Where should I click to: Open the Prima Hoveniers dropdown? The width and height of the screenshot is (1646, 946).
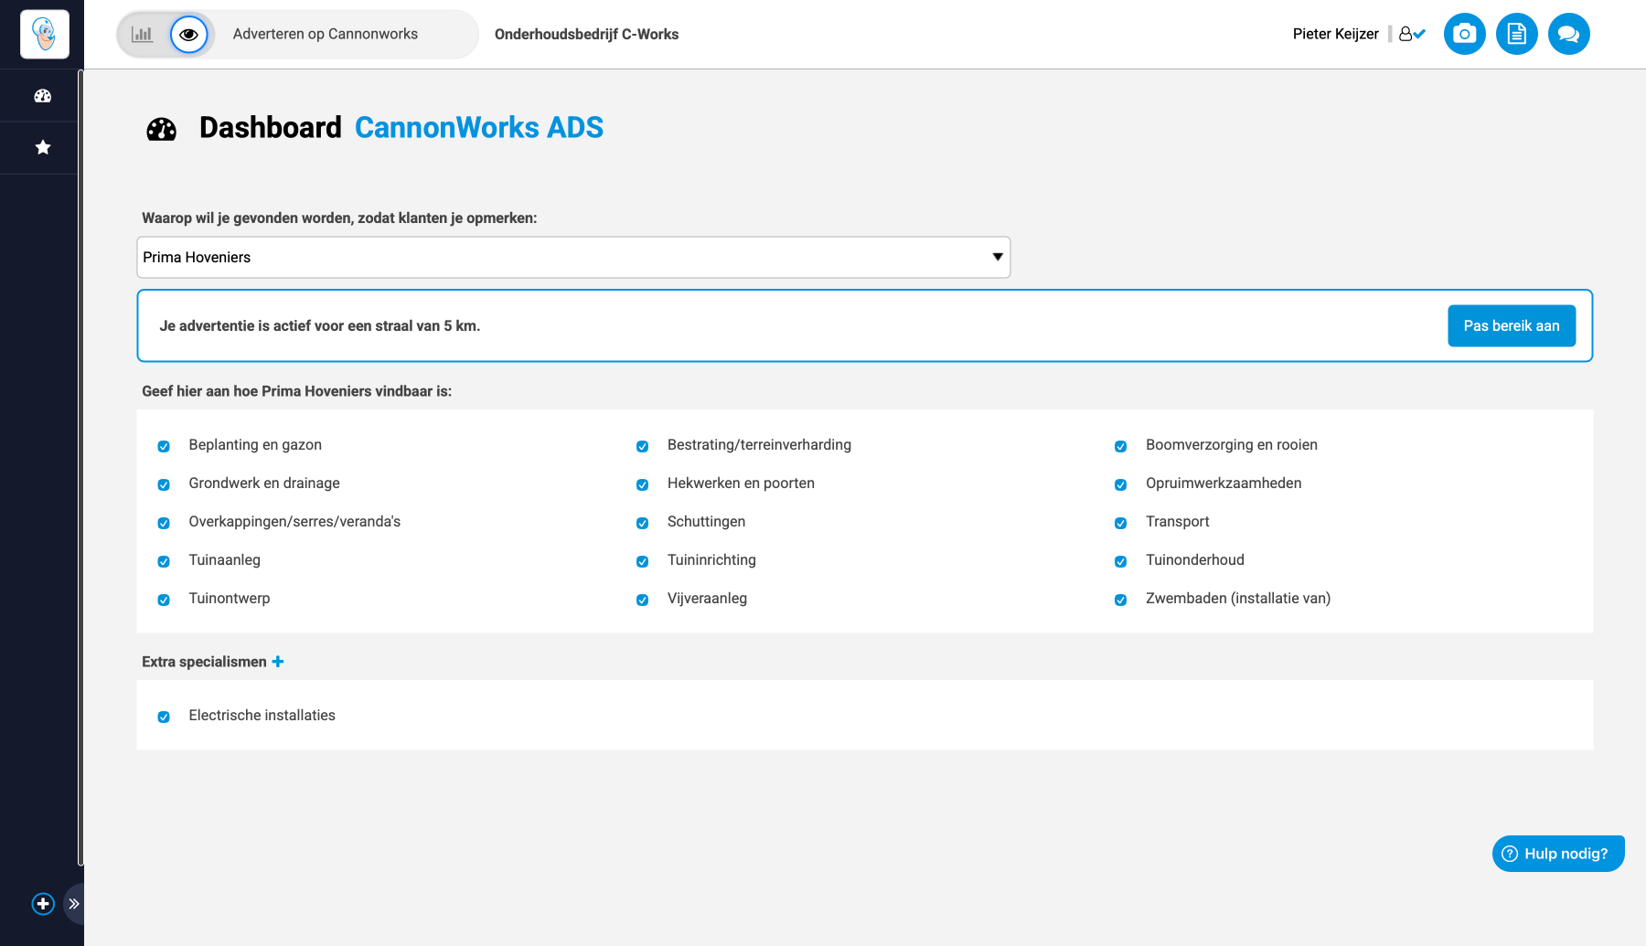(x=573, y=258)
